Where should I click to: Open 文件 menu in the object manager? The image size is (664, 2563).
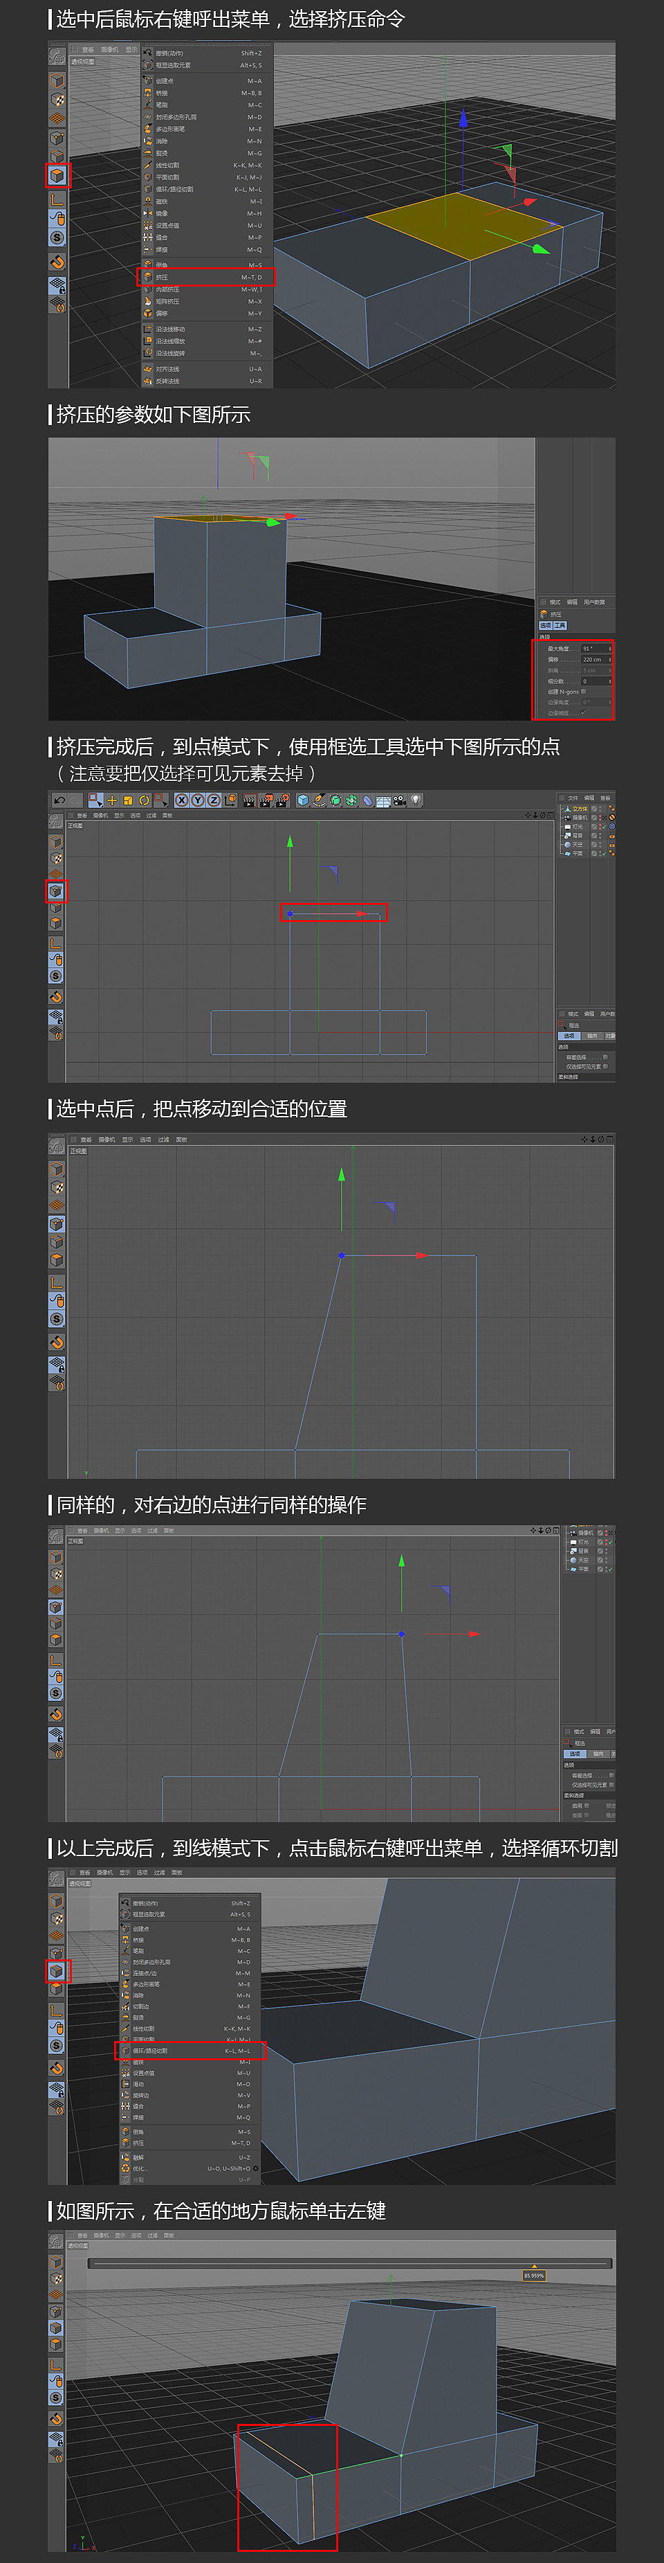tap(573, 799)
